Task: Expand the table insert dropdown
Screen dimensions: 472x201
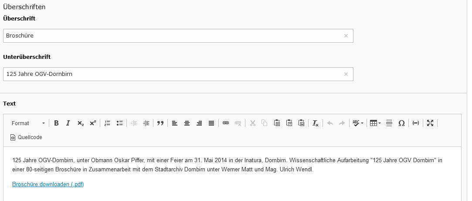Action: 375,123
